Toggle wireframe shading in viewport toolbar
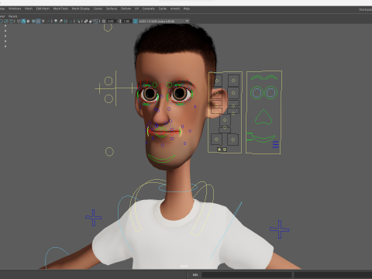The height and width of the screenshot is (279, 372). click(19, 21)
